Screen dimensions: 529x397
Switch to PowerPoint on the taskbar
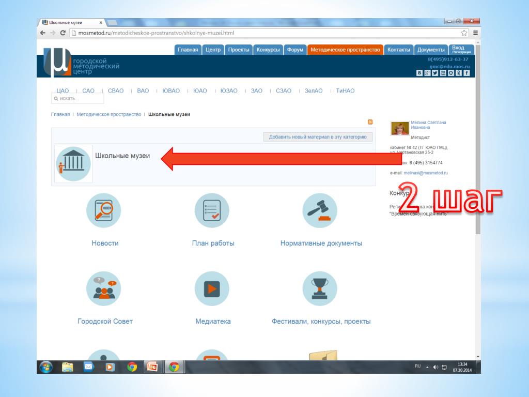point(152,367)
